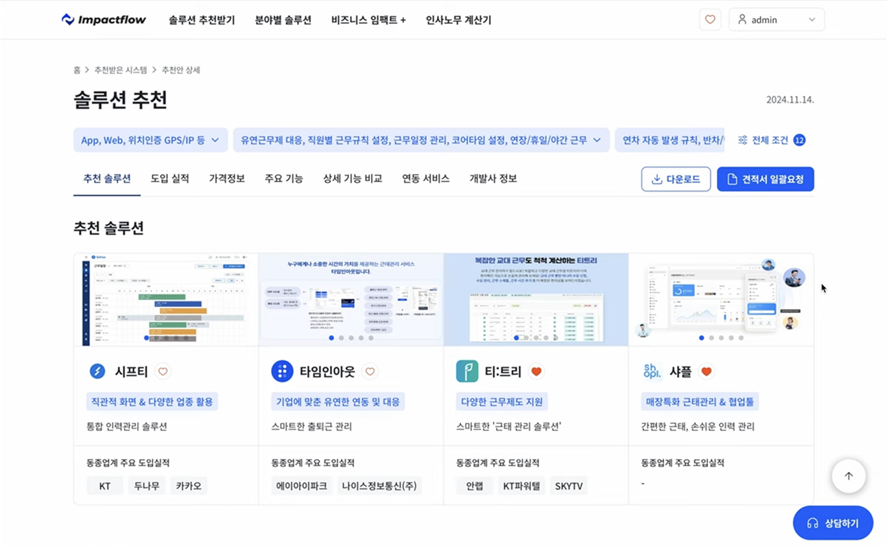The width and height of the screenshot is (887, 546).
Task: Click the 샤플 product name
Action: pyautogui.click(x=680, y=371)
